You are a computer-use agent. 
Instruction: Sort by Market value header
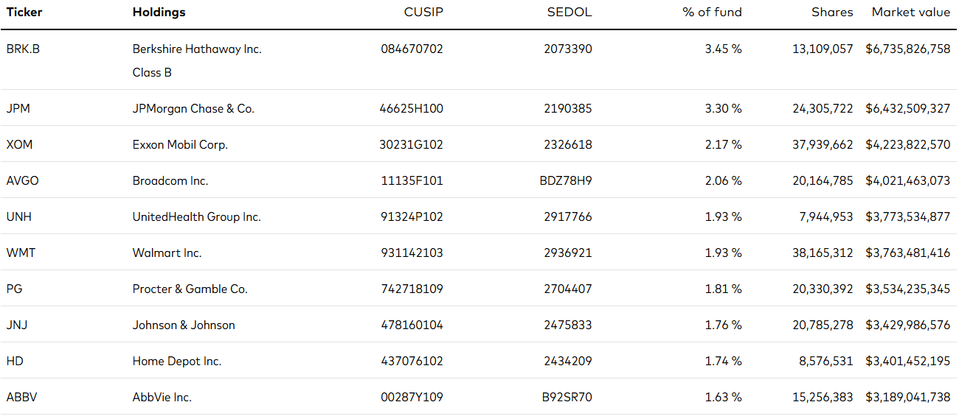911,13
